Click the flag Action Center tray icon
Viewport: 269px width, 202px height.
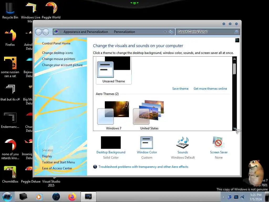230,197
